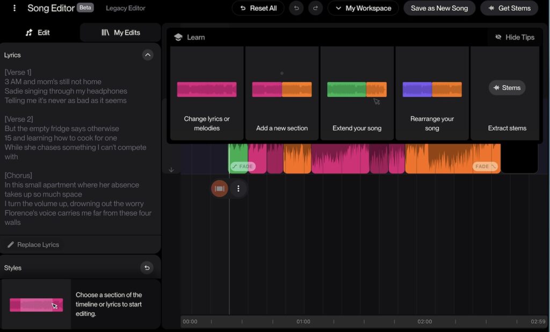Click the Get Stems button
The height and width of the screenshot is (332, 550).
tap(509, 8)
